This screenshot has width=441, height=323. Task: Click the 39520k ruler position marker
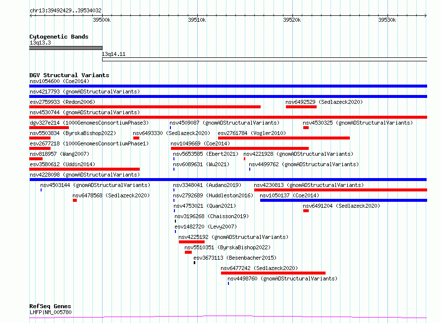point(292,20)
